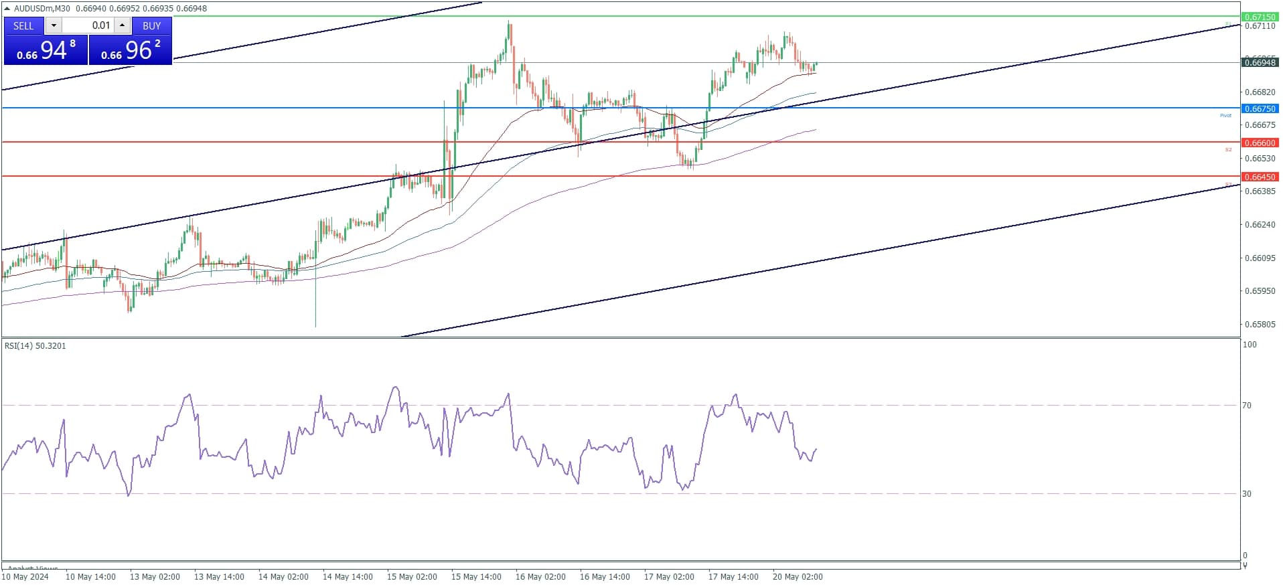Image resolution: width=1283 pixels, height=585 pixels.
Task: Click the 0.66530 price scale value
Action: (1260, 159)
